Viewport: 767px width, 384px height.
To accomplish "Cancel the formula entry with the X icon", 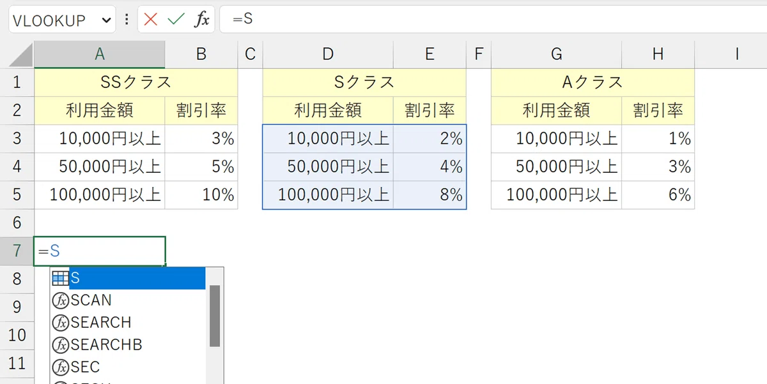I will coord(151,20).
